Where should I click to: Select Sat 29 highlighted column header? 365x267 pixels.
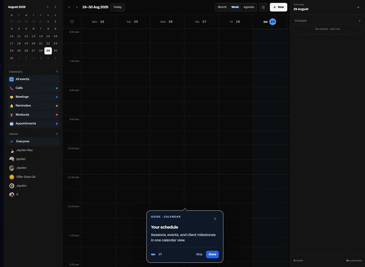point(270,22)
